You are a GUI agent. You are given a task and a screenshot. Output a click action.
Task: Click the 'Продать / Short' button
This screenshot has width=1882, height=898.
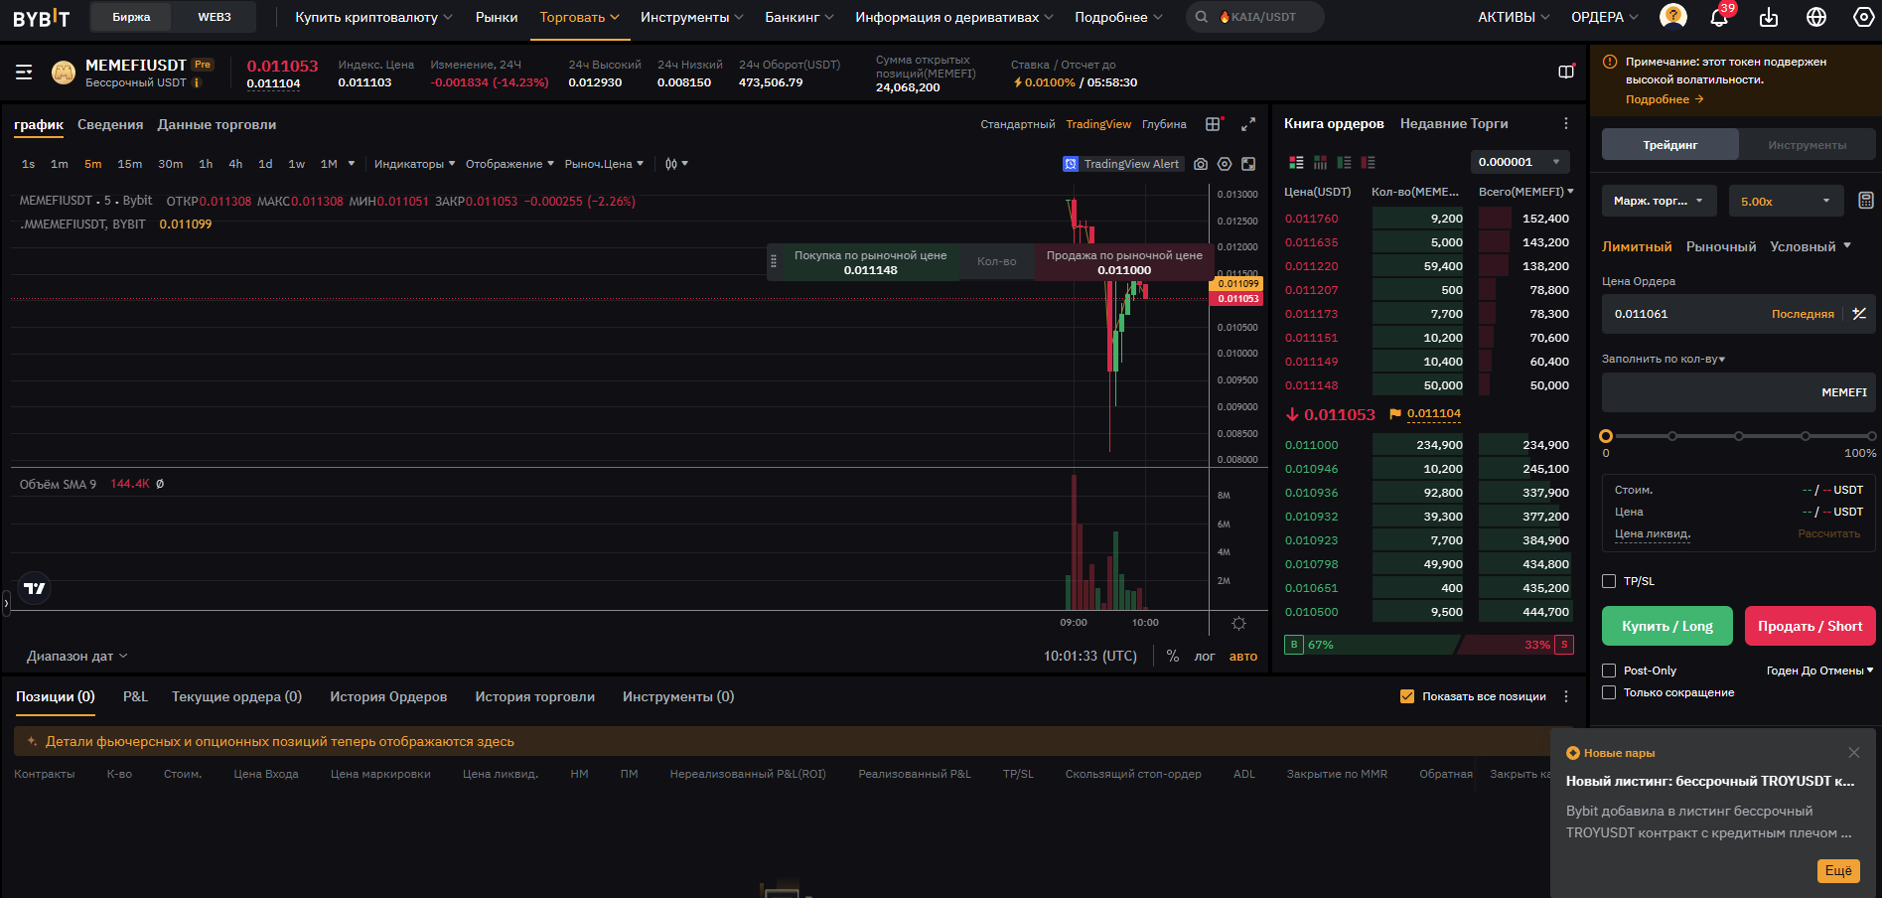tap(1810, 626)
